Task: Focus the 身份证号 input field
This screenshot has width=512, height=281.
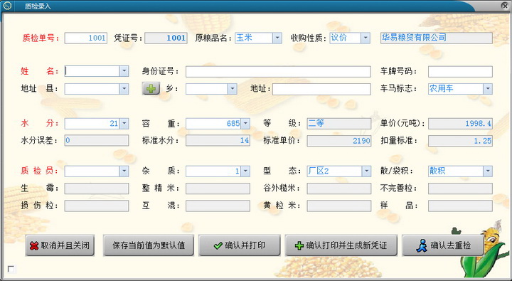Action: [278, 72]
